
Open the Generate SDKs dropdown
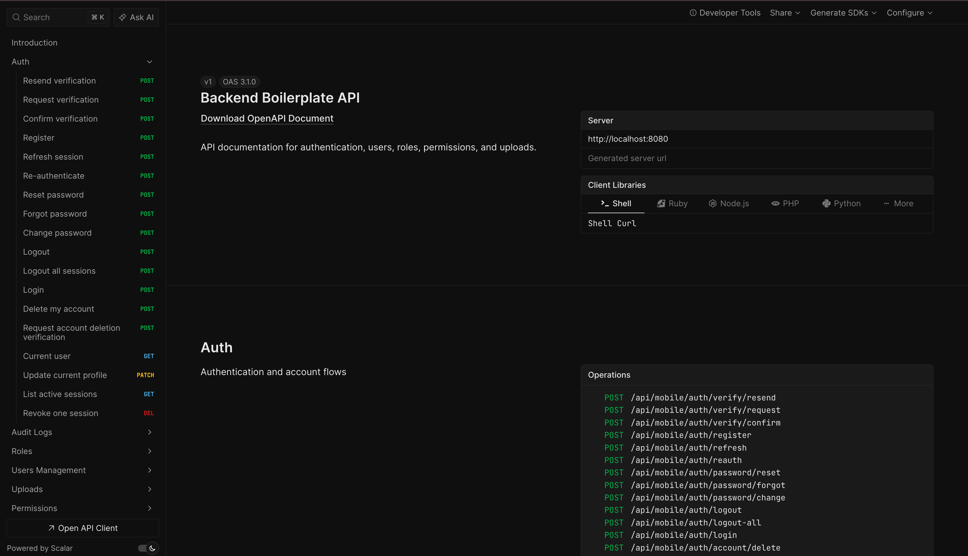(843, 13)
